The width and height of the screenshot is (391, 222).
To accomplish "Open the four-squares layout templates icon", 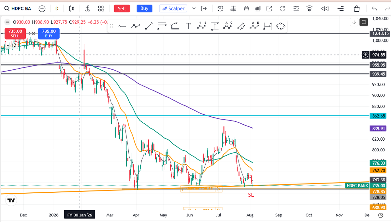I will click(101, 8).
